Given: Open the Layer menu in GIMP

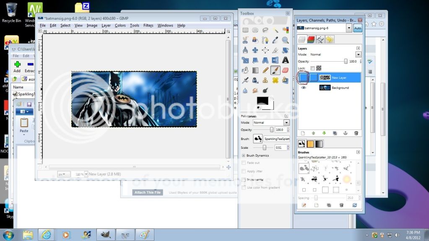Looking at the screenshot, I should coord(106,26).
